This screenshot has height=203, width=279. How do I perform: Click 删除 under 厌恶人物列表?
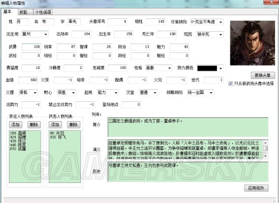click(74, 125)
